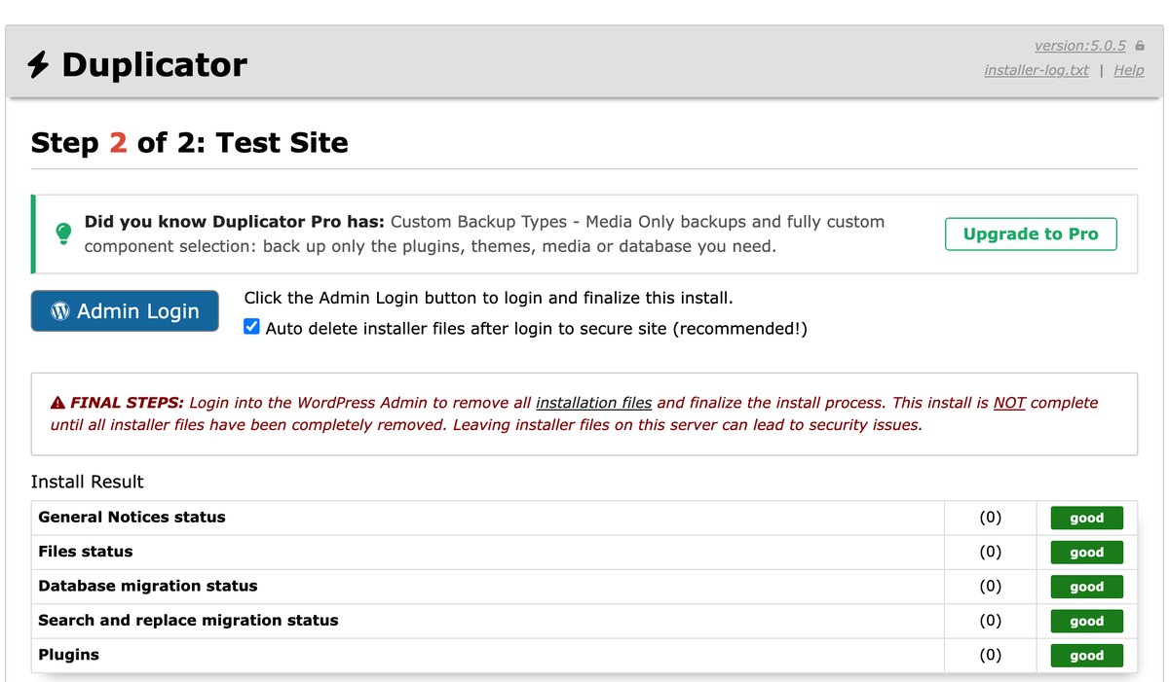Viewport: 1169px width, 682px height.
Task: Click good badge for General Notices status
Action: [x=1086, y=518]
